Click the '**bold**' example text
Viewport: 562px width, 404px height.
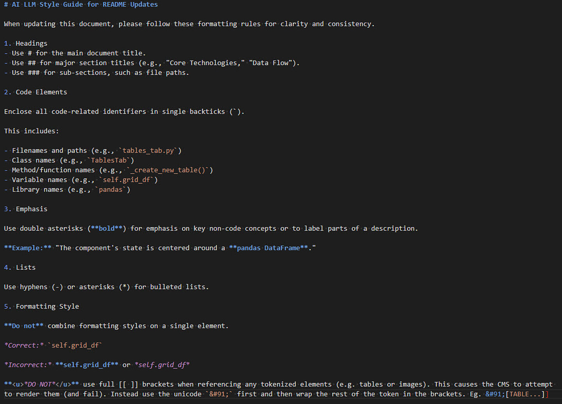tap(107, 229)
